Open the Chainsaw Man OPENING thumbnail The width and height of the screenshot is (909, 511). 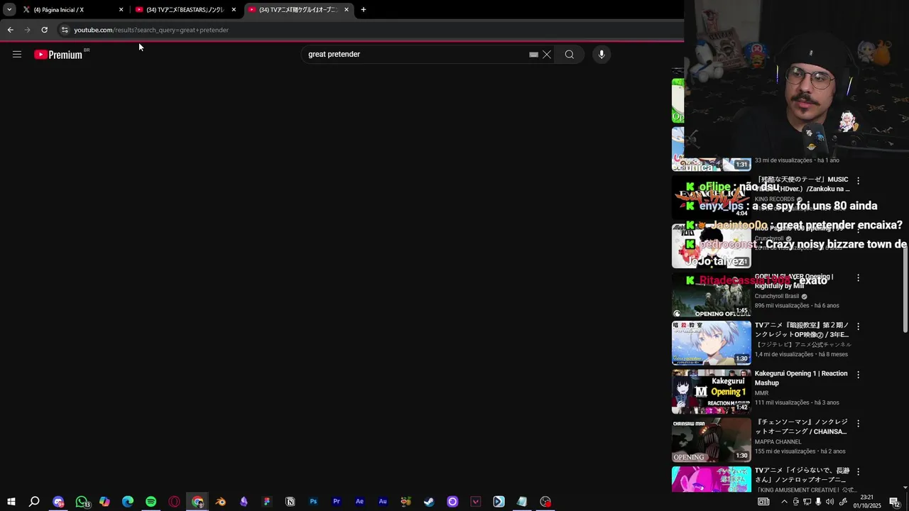point(712,440)
